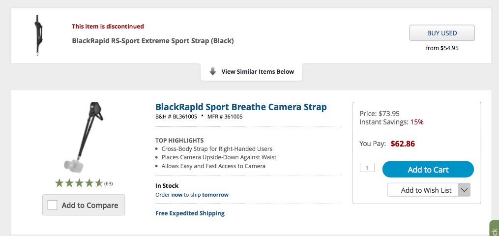This screenshot has width=499, height=236.
Task: Click the Instant Savings 15% text
Action: pos(391,122)
